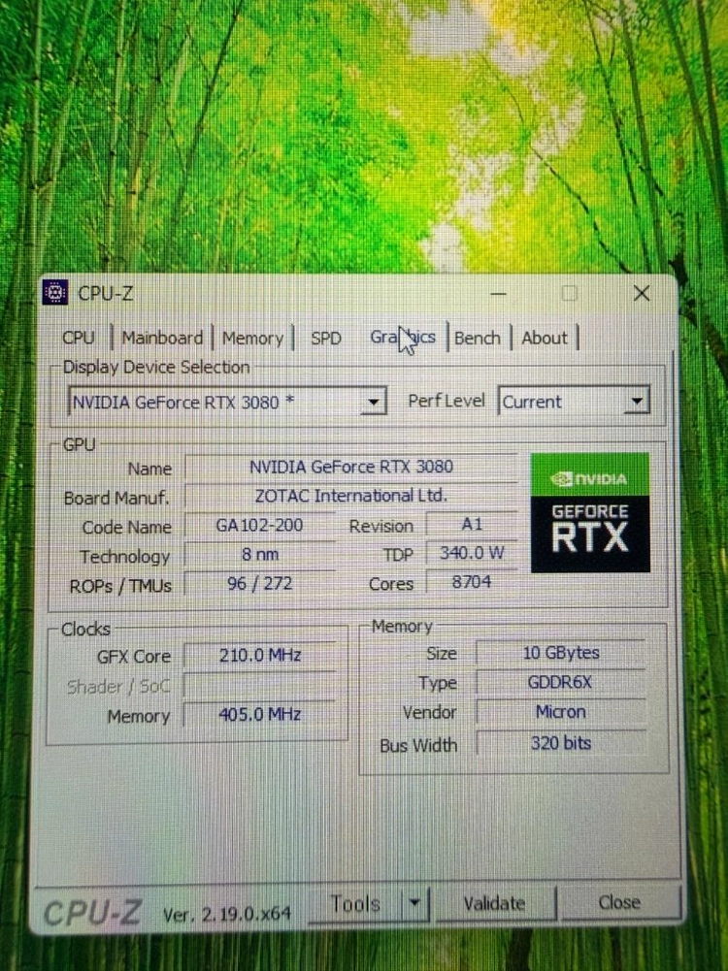Click the Cores 8704 value
Image resolution: width=728 pixels, height=971 pixels.
472,582
